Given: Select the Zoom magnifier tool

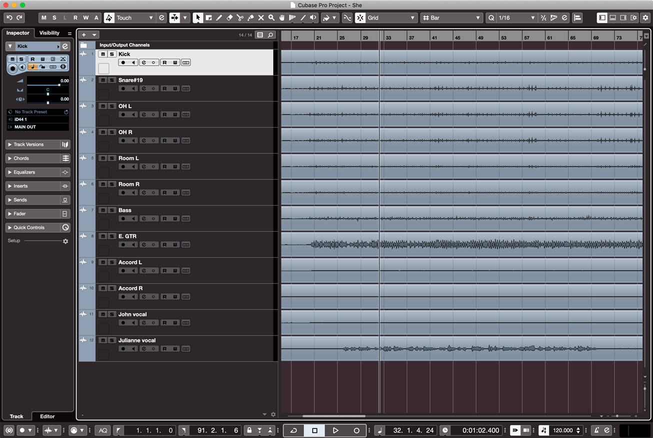Looking at the screenshot, I should pyautogui.click(x=271, y=18).
